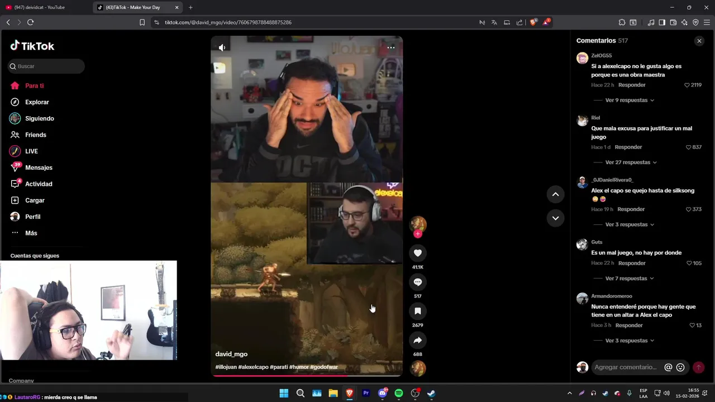Open the Actividad notifications
The height and width of the screenshot is (402, 715).
[x=39, y=184]
